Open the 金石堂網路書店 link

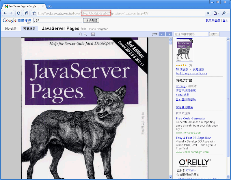(186, 99)
